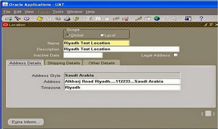
Task: Open Window Help question mark icon
Action: coord(201,19)
